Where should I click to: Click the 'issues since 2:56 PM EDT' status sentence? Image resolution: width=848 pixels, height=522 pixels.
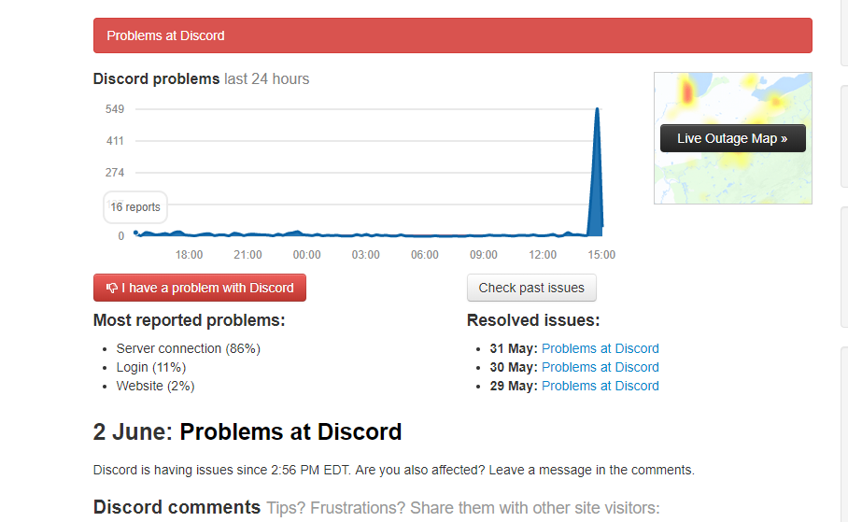394,470
